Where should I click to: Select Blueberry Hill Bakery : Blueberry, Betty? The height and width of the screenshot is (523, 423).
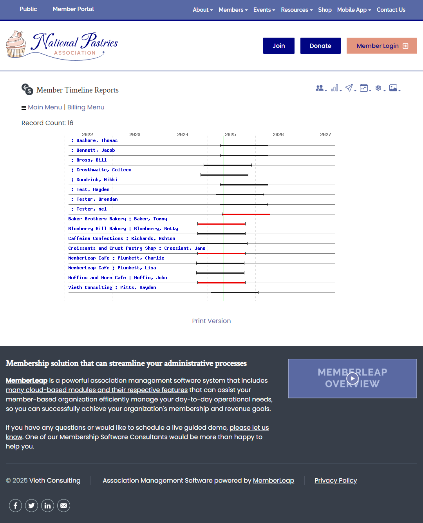pos(123,229)
